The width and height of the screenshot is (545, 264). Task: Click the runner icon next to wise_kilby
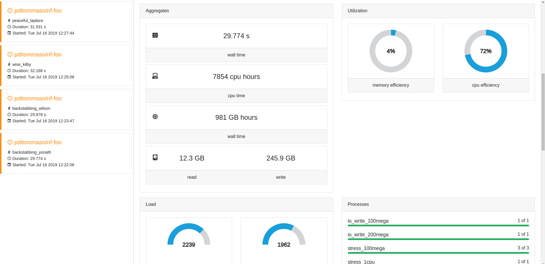click(9, 64)
